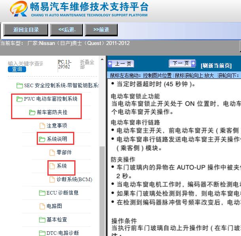Click the keyword search input field
This screenshot has height=236, width=241.
25,64
